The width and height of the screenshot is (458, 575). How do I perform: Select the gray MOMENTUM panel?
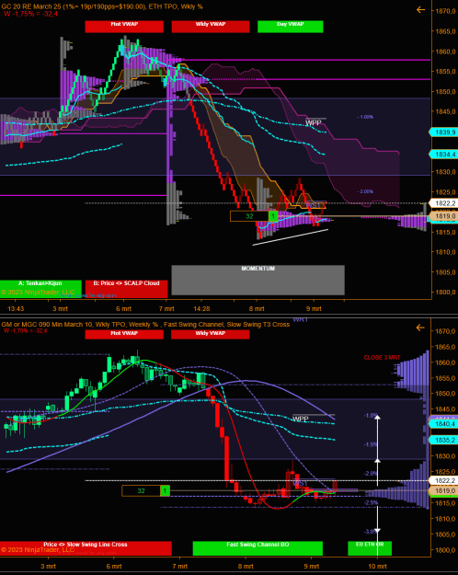pos(258,281)
